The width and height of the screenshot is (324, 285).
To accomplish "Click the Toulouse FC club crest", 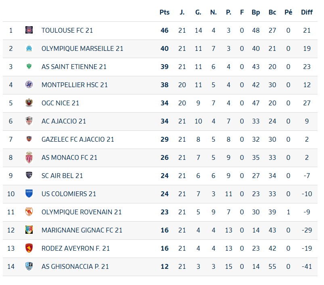I will (29, 30).
